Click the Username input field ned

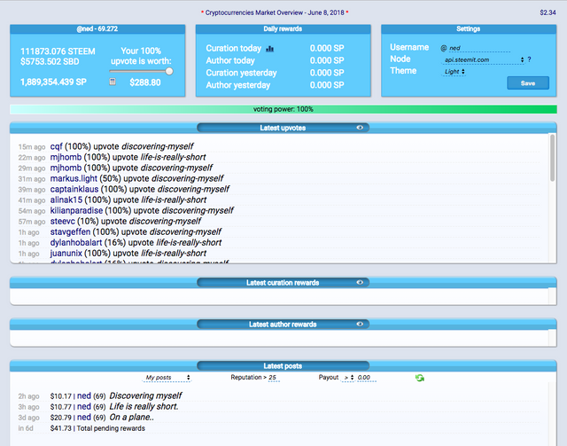point(479,48)
